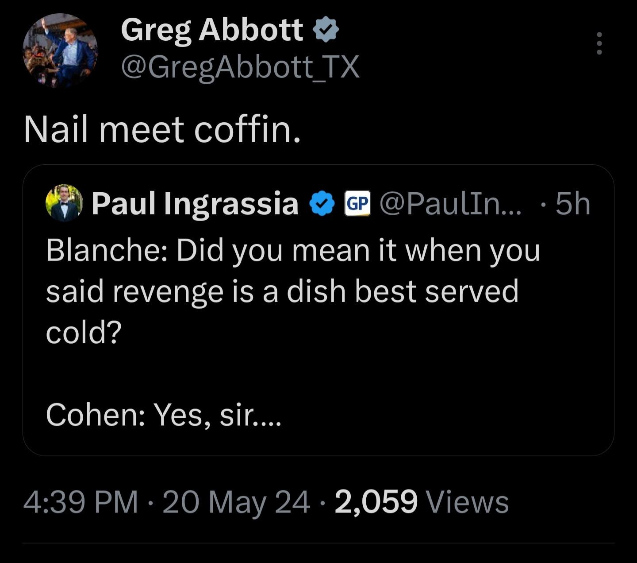Click the GP affiliation badge icon
The image size is (637, 563).
(x=357, y=203)
